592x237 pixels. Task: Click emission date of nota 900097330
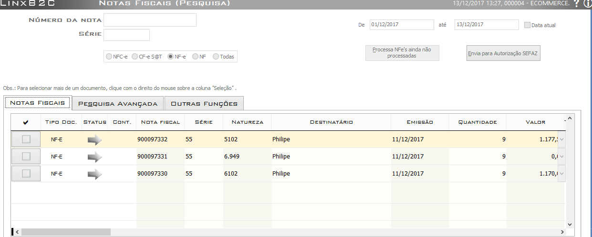[x=408, y=174]
